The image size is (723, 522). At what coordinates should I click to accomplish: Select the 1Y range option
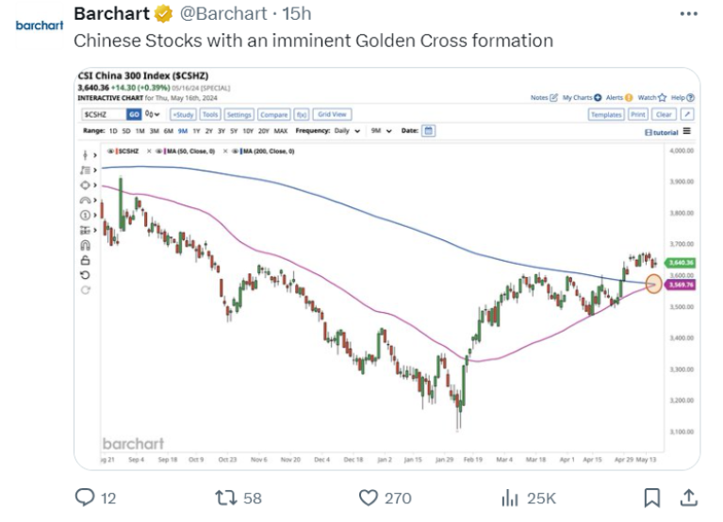196,131
